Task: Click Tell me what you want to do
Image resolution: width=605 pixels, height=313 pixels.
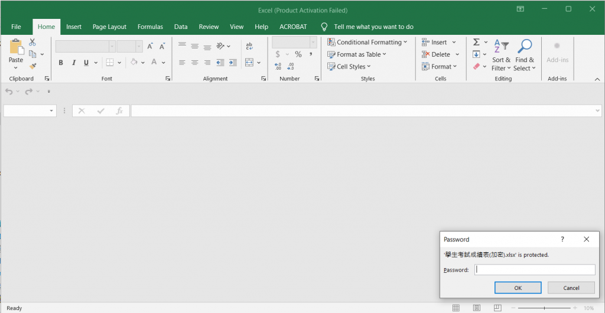Action: point(373,27)
